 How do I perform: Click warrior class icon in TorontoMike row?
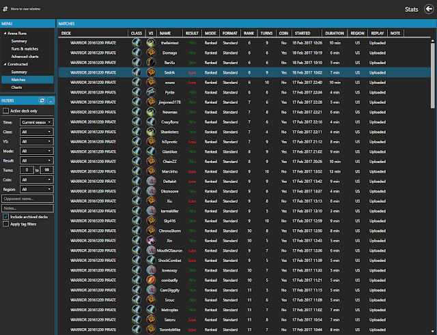pos(137,330)
